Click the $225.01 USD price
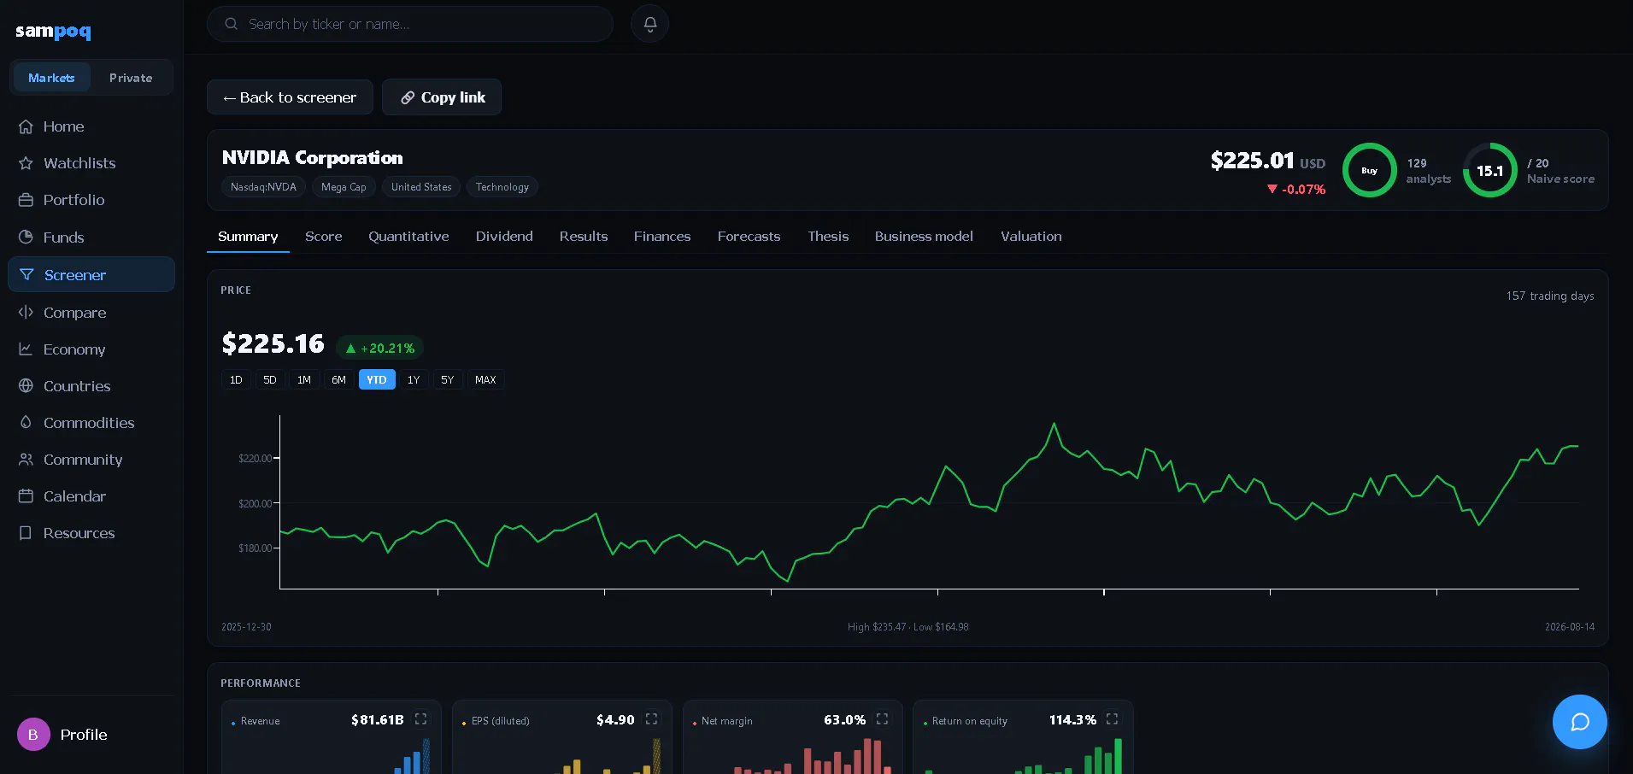The height and width of the screenshot is (774, 1633). [1268, 161]
